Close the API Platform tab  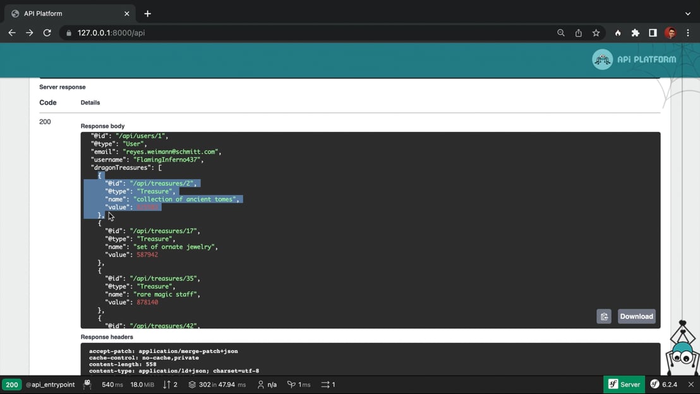pyautogui.click(x=127, y=14)
